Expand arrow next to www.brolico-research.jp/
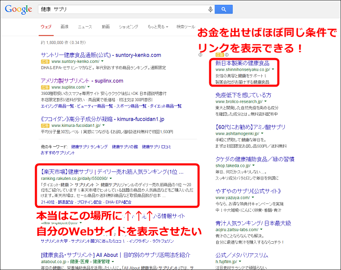The width and height of the screenshot is (341, 270). click(265, 101)
